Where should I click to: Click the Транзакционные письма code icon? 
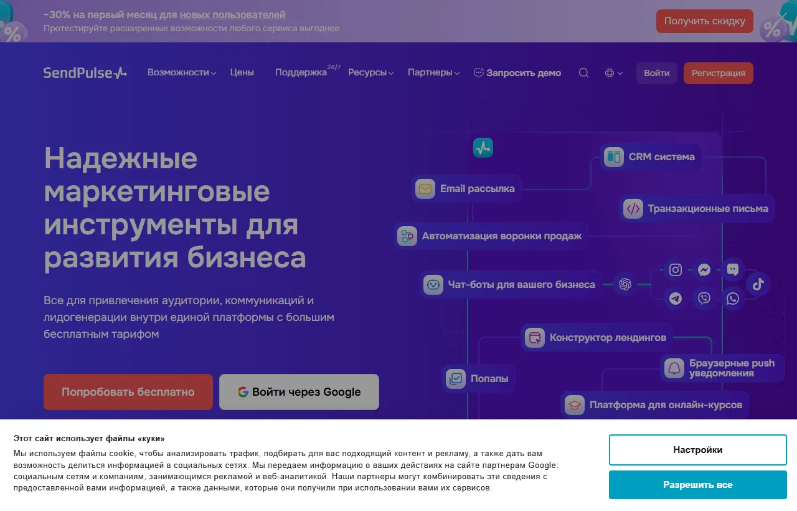[x=633, y=209]
